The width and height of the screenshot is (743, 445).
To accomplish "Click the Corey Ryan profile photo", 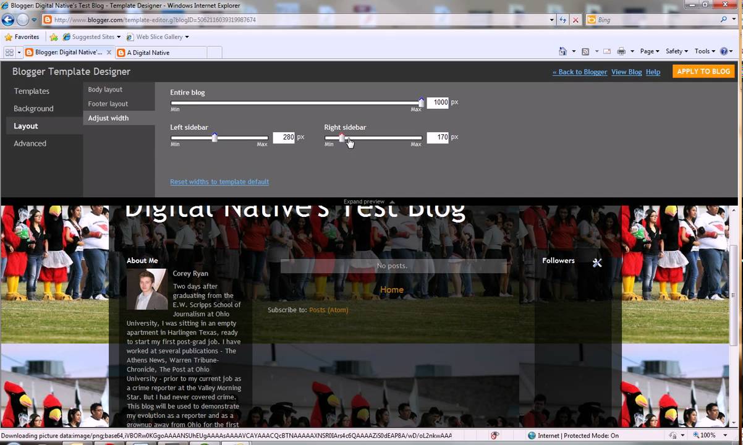I will coord(147,289).
